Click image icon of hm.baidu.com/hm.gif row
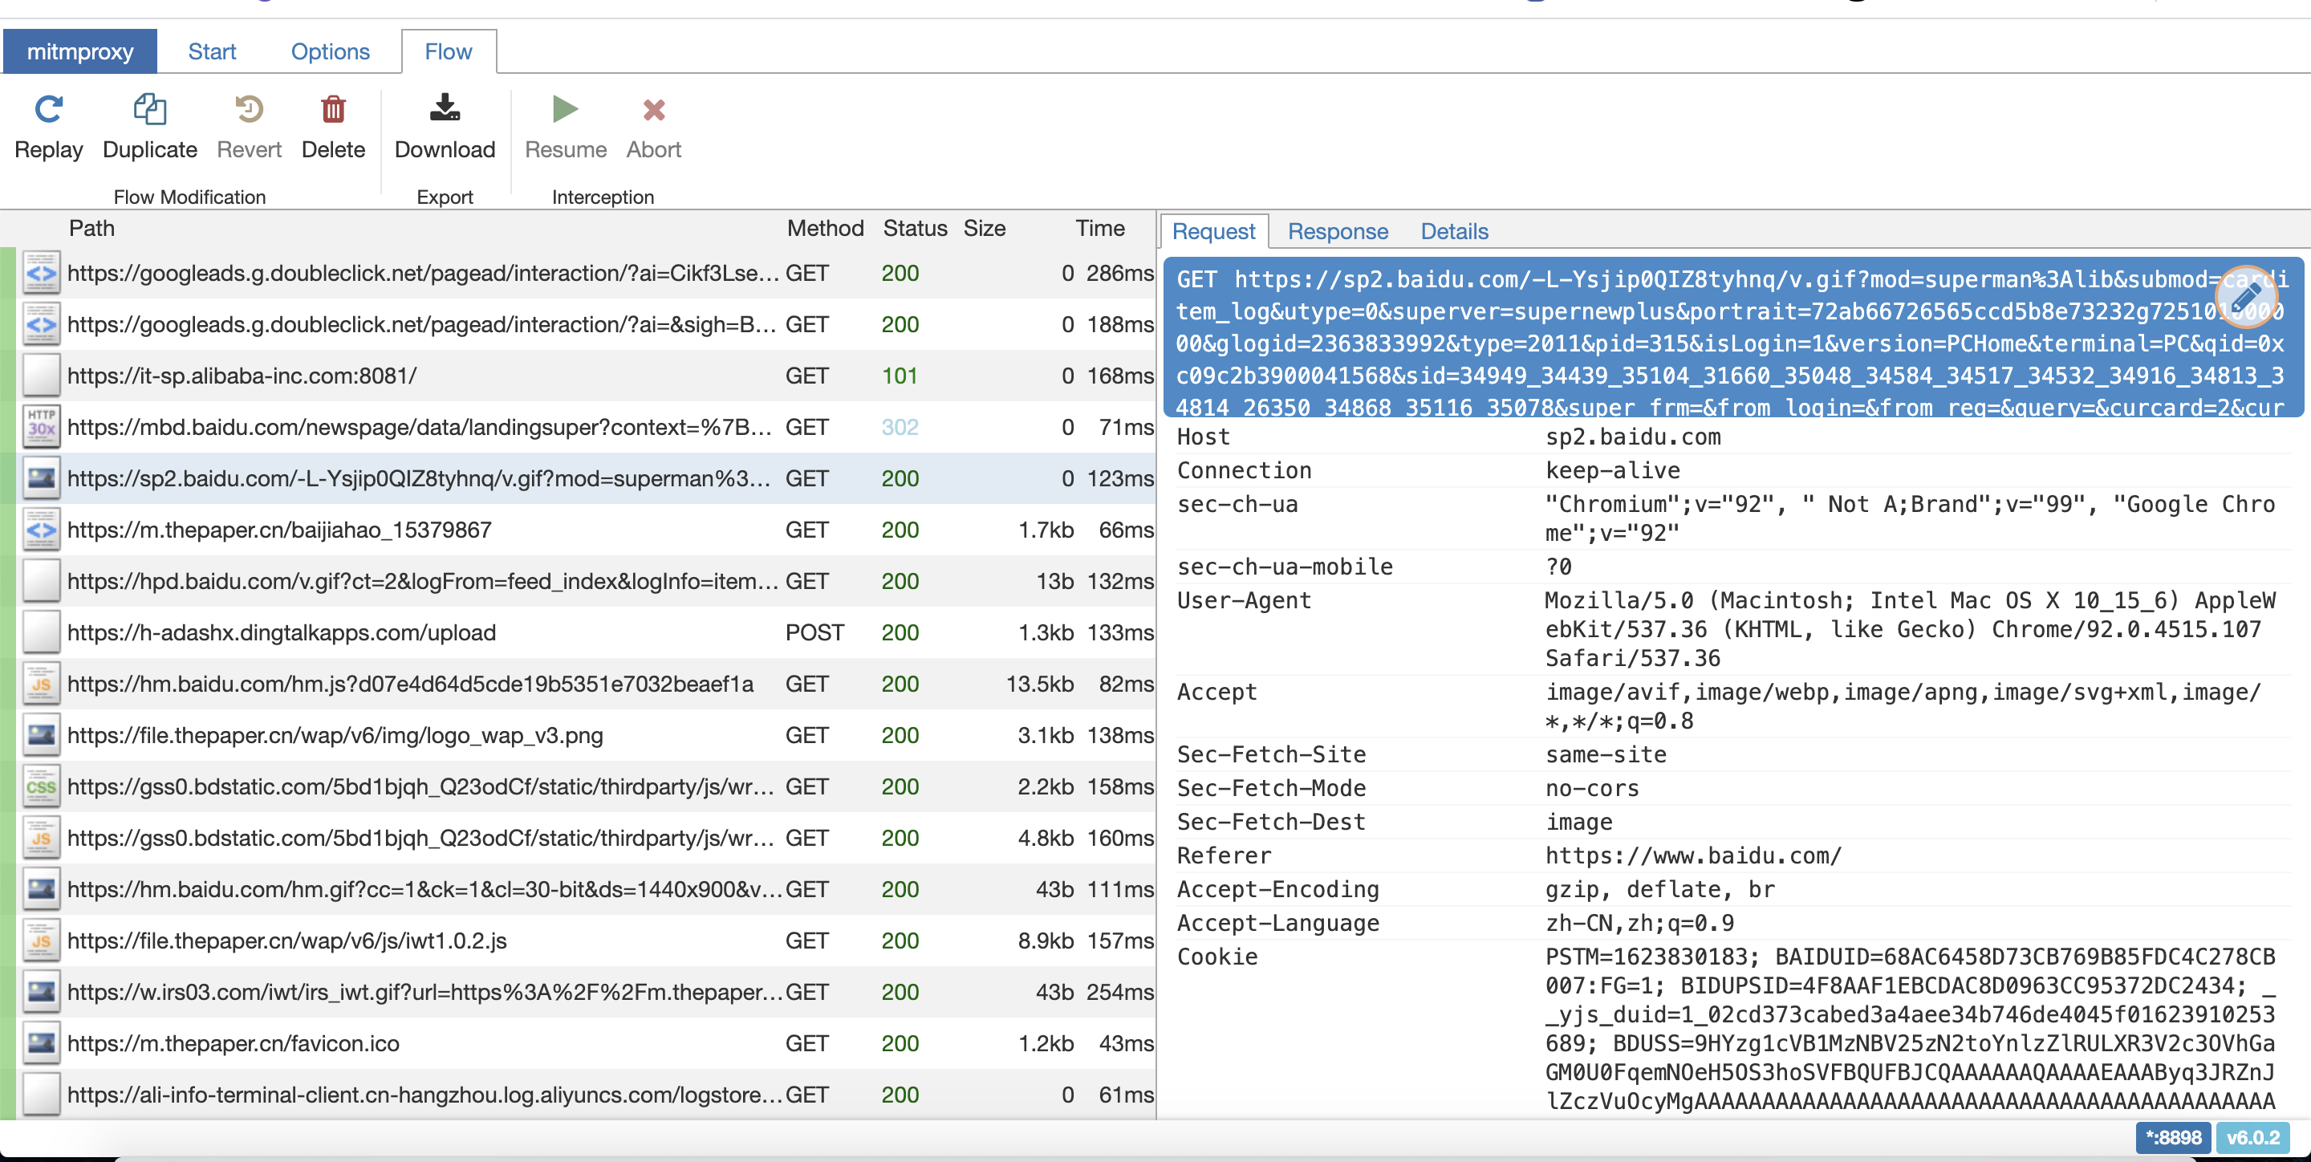This screenshot has width=2311, height=1162. point(41,889)
